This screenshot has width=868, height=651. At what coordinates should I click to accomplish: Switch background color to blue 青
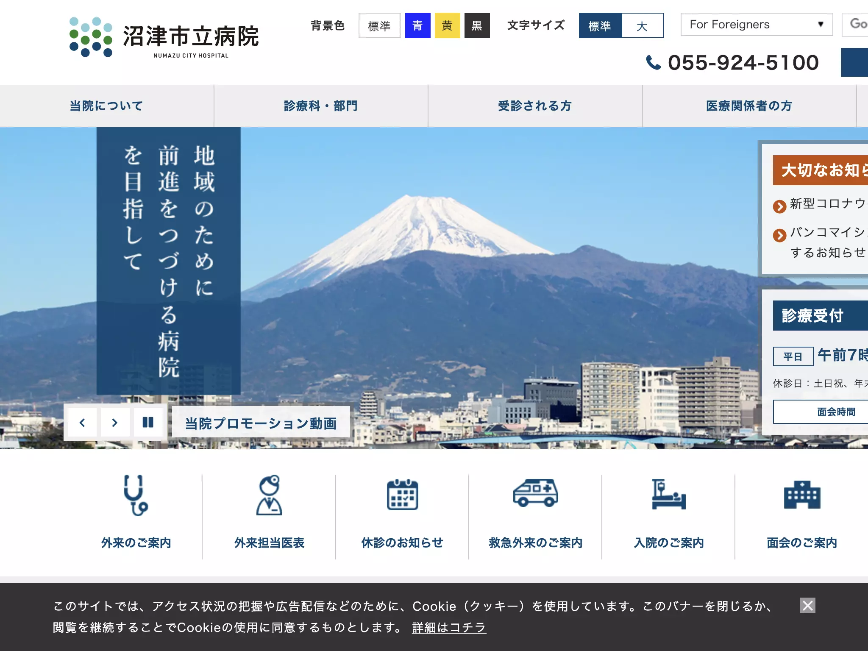pos(417,25)
